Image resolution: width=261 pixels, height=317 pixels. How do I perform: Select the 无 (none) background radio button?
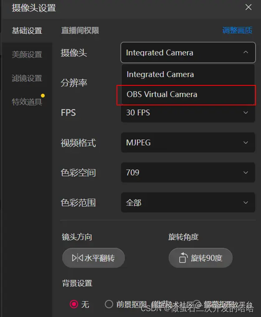(74, 305)
